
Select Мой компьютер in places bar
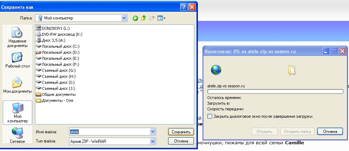pos(17,112)
